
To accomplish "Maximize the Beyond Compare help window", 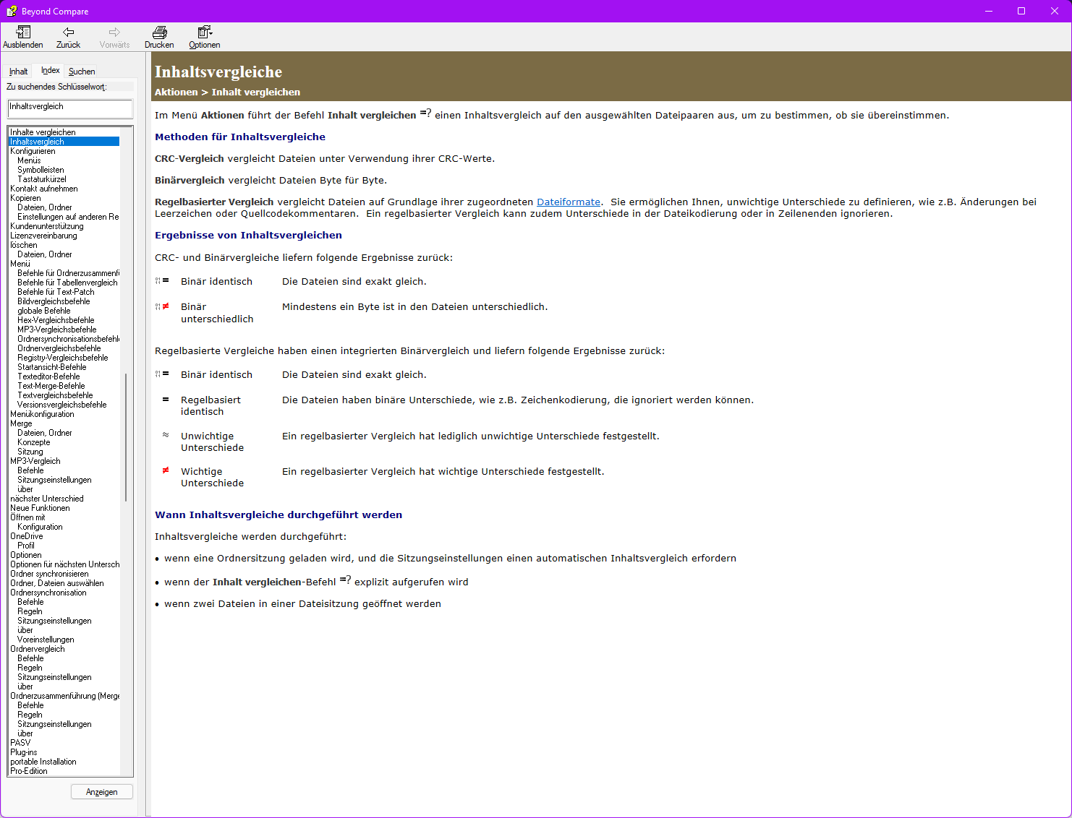I will click(x=1021, y=11).
